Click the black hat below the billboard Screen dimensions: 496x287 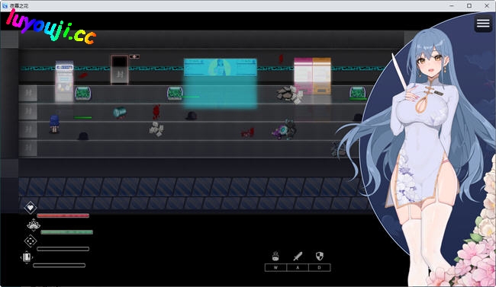coord(191,116)
